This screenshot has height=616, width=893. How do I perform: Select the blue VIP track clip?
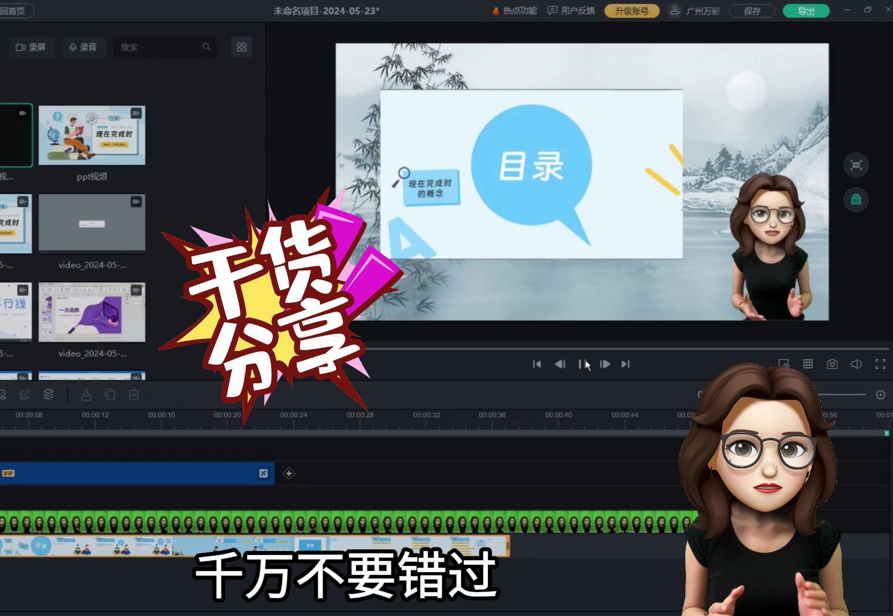point(137,473)
